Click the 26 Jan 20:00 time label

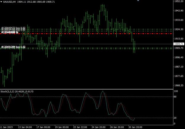[x=117, y=127]
